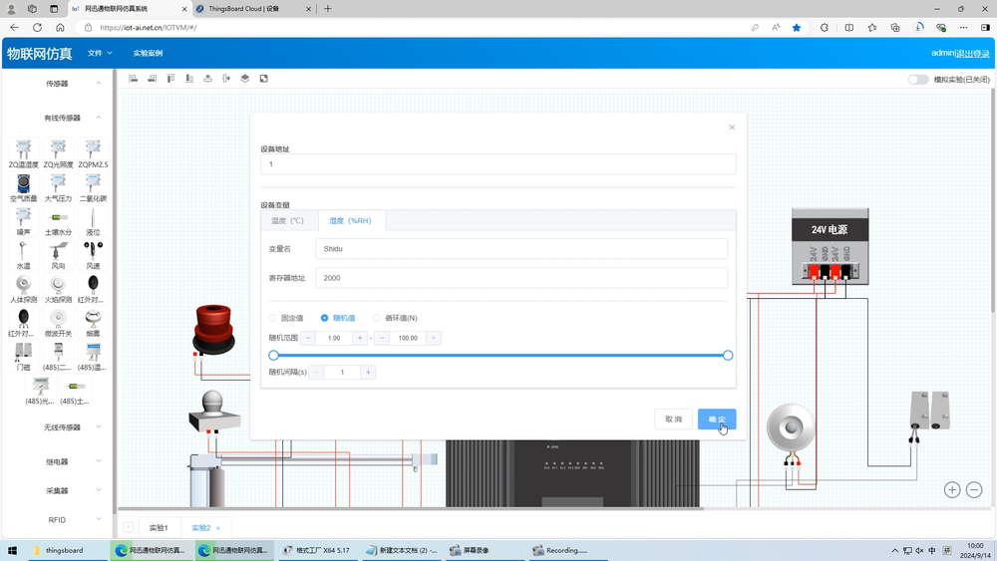The image size is (997, 561).
Task: Select the ZQ温湿度 sensor icon
Action: tap(23, 151)
